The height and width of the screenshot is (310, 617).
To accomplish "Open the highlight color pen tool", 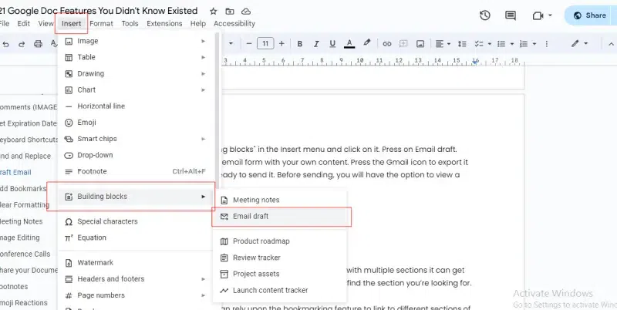I will click(367, 43).
